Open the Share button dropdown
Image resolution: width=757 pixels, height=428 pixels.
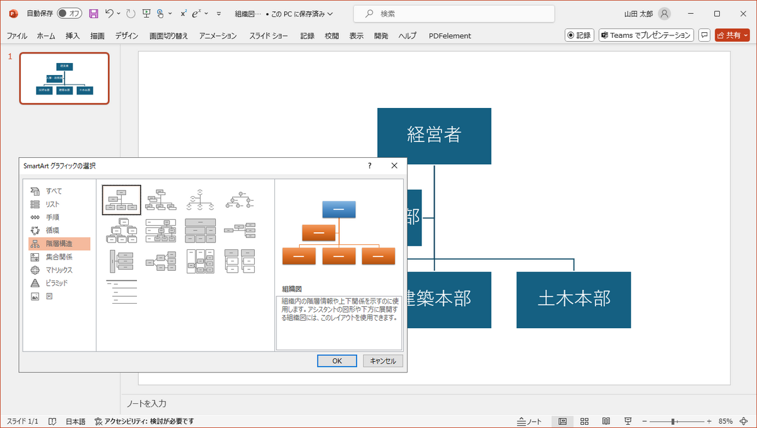pyautogui.click(x=746, y=35)
